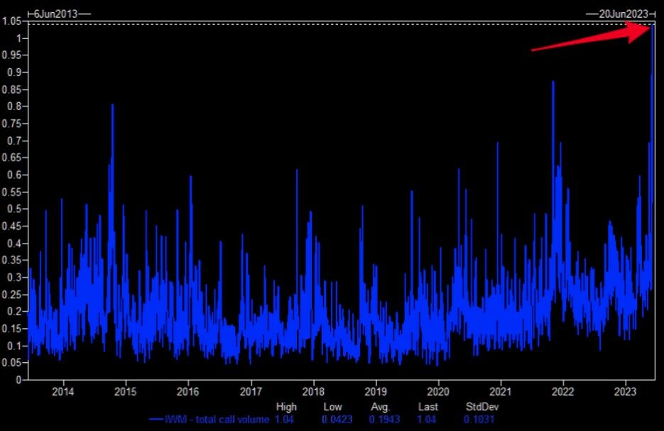Click the 0.9 y-axis label

coord(14,72)
